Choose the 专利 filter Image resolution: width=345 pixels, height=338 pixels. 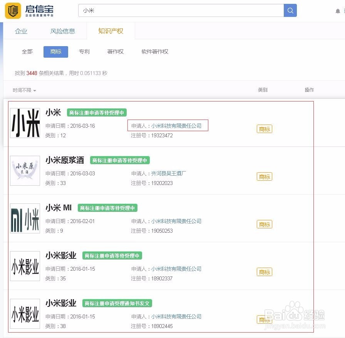click(x=84, y=52)
